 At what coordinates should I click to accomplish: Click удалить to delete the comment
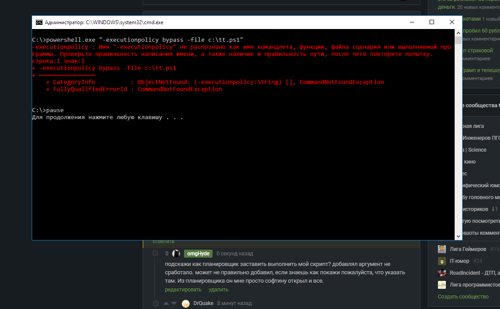(218, 290)
